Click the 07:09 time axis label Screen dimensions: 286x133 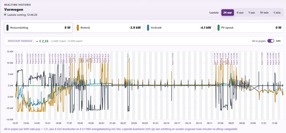(220, 123)
